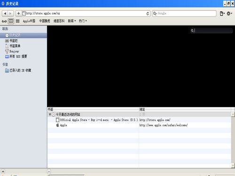Click the clock icon on 今天最近访问的网站 row
This screenshot has height=176, width=235.
click(x=54, y=115)
